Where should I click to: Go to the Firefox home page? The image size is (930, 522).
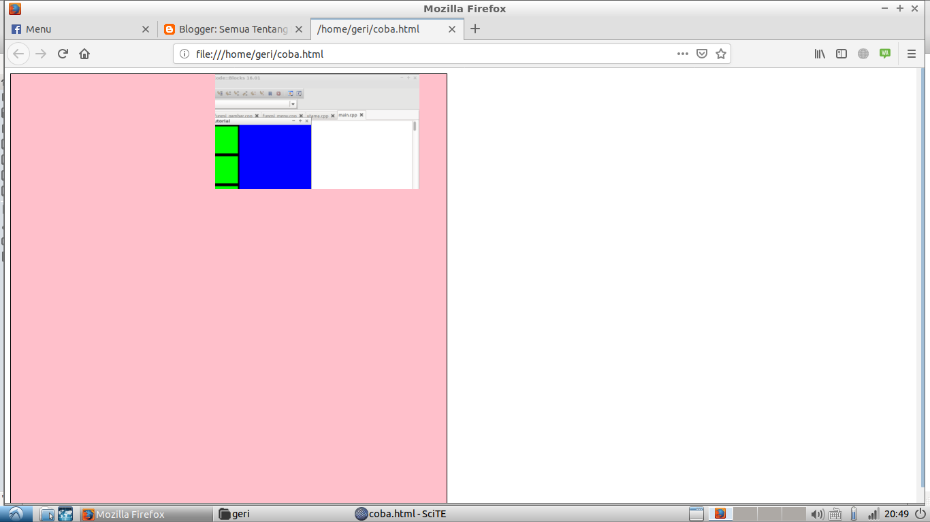click(84, 54)
